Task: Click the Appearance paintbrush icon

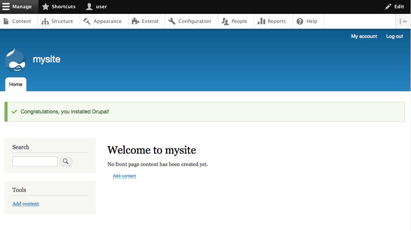Action: (x=86, y=21)
